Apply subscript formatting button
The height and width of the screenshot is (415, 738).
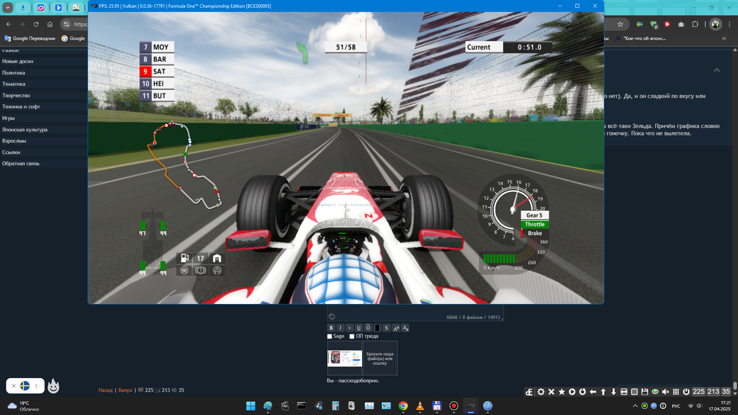tap(405, 328)
